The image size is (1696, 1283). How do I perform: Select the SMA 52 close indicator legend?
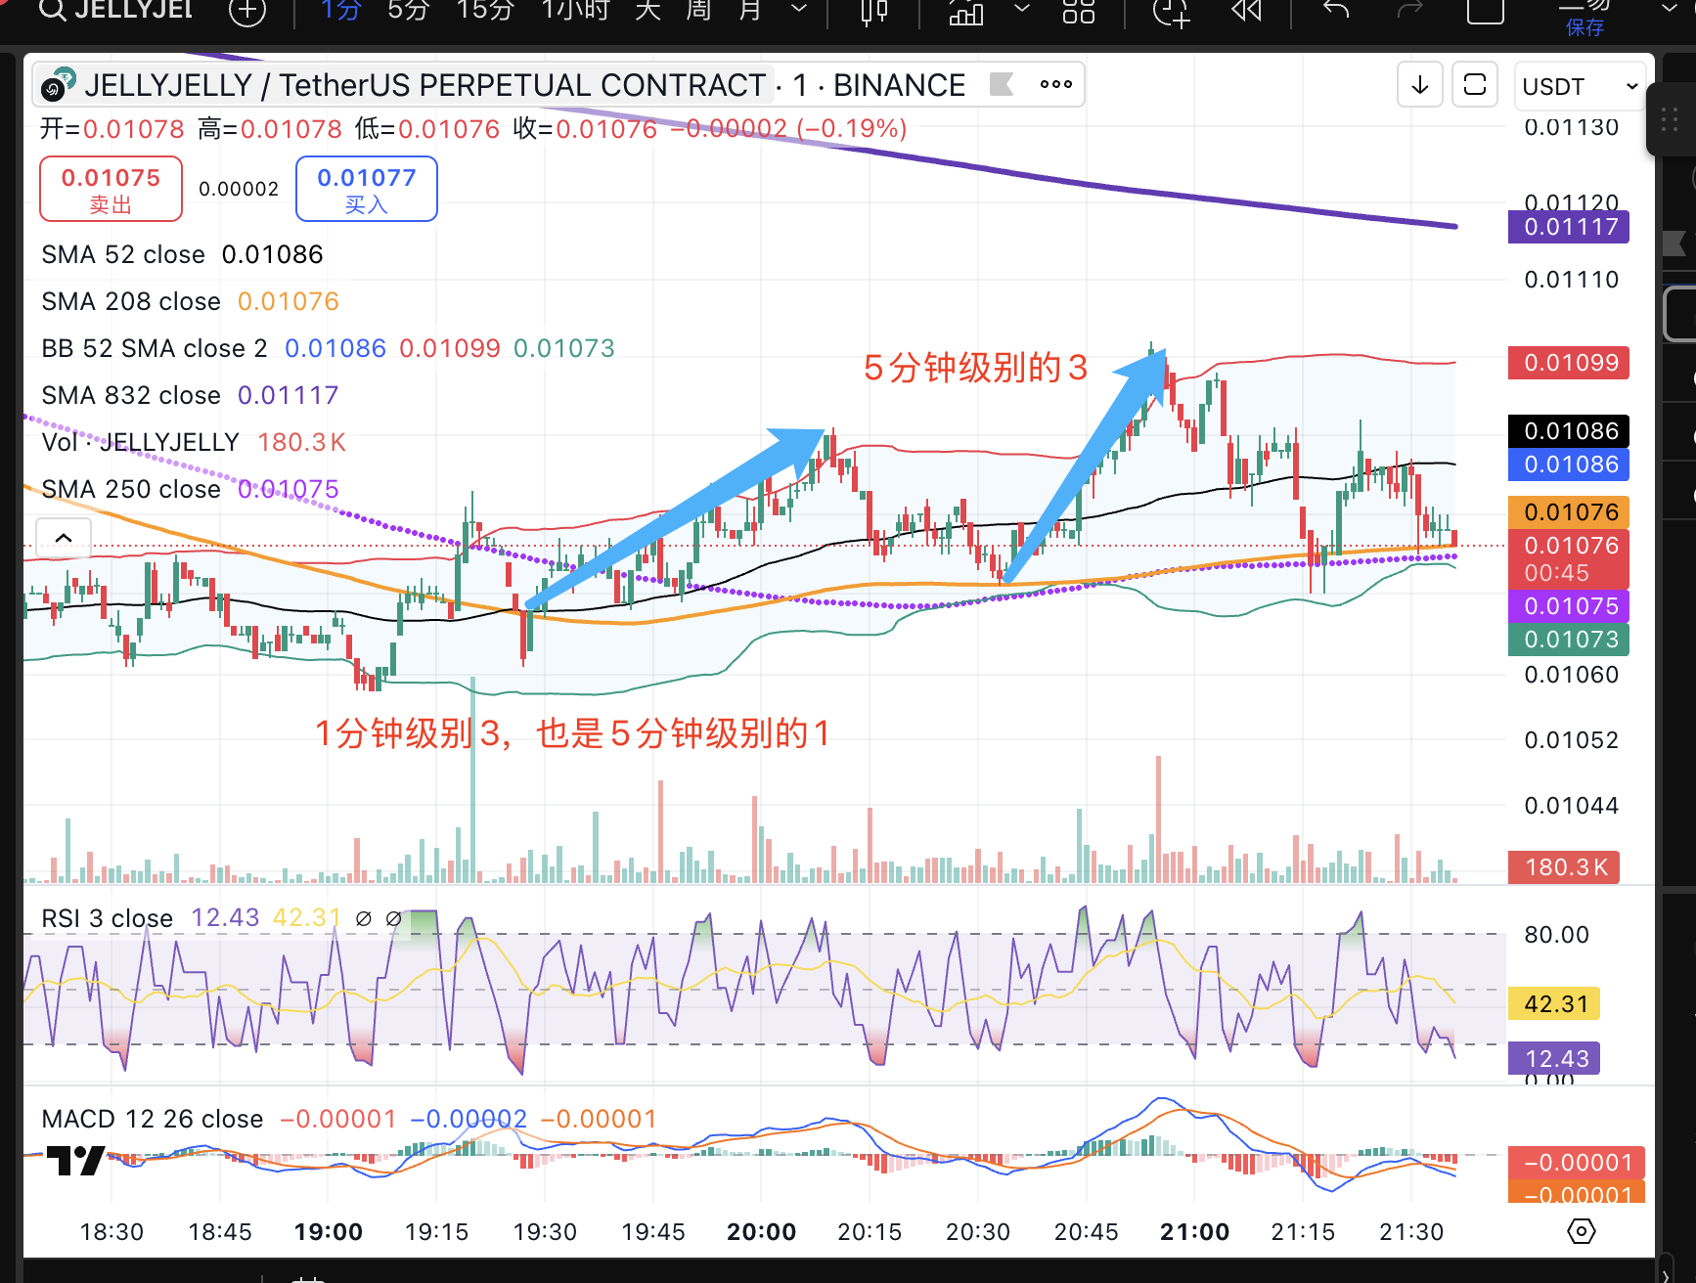click(x=123, y=254)
